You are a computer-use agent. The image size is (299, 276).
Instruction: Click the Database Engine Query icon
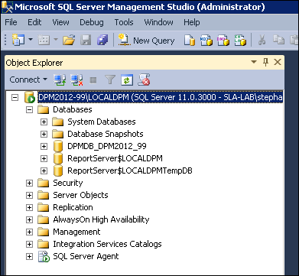(x=190, y=41)
